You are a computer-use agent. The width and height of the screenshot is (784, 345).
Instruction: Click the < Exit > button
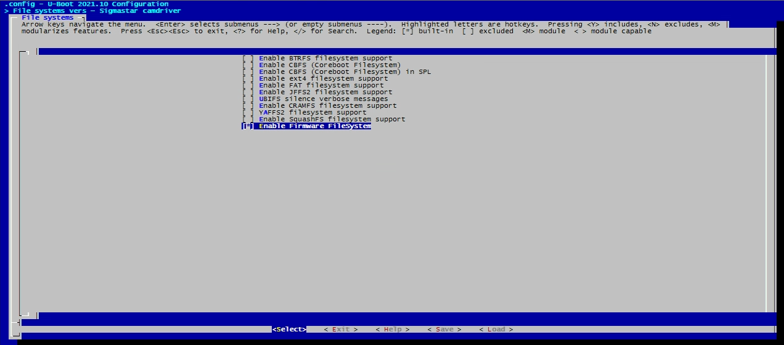pyautogui.click(x=340, y=330)
